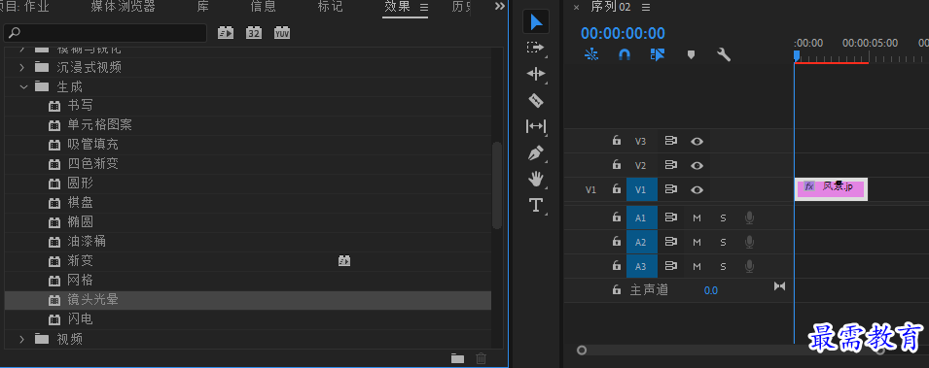Click the V1 source patch button
The width and height of the screenshot is (929, 368).
point(590,189)
